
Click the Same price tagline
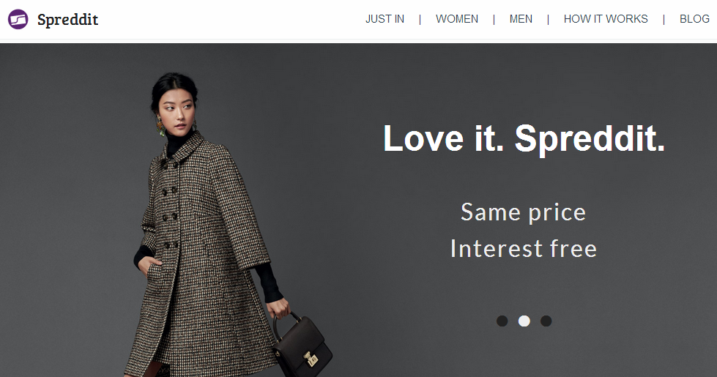(x=523, y=212)
